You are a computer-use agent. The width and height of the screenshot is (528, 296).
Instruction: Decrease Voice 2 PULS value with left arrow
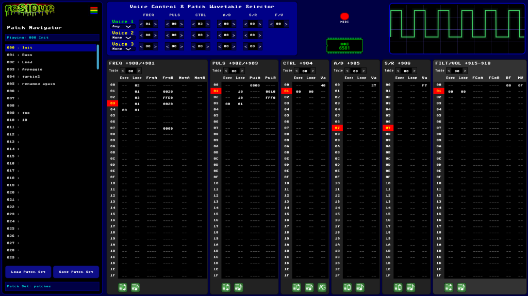pos(168,36)
